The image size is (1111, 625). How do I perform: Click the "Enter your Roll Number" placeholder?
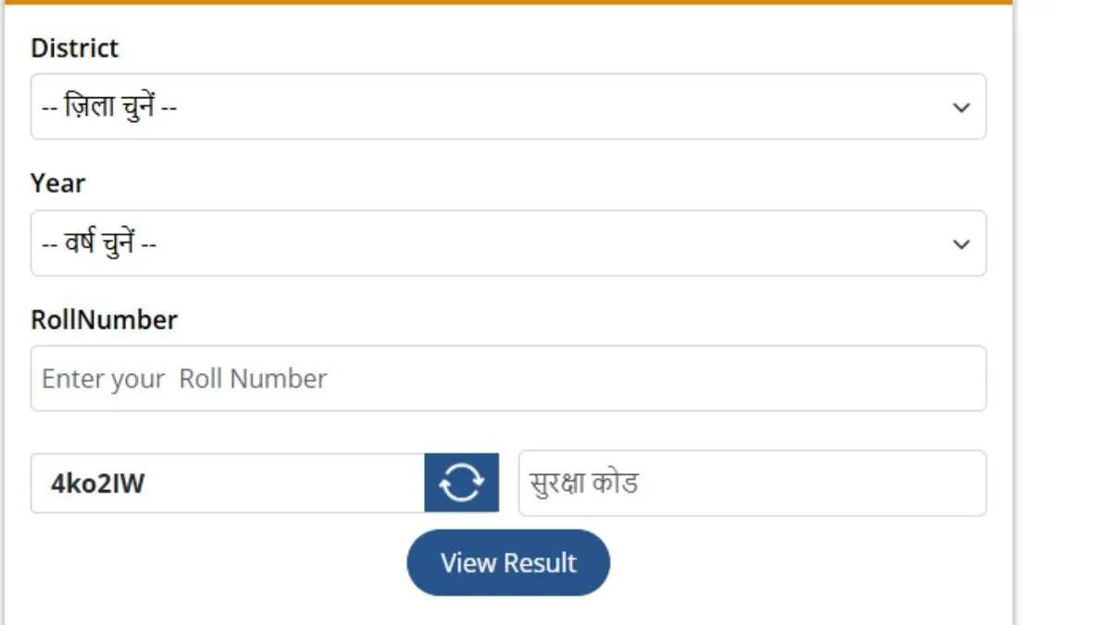coord(184,379)
